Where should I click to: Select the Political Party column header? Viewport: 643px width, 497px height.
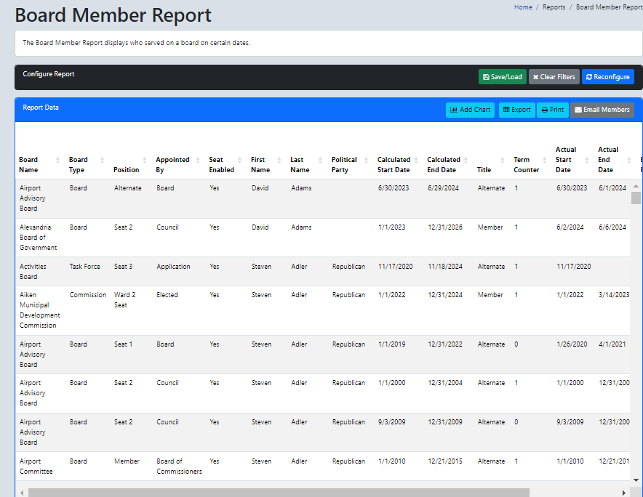click(344, 165)
